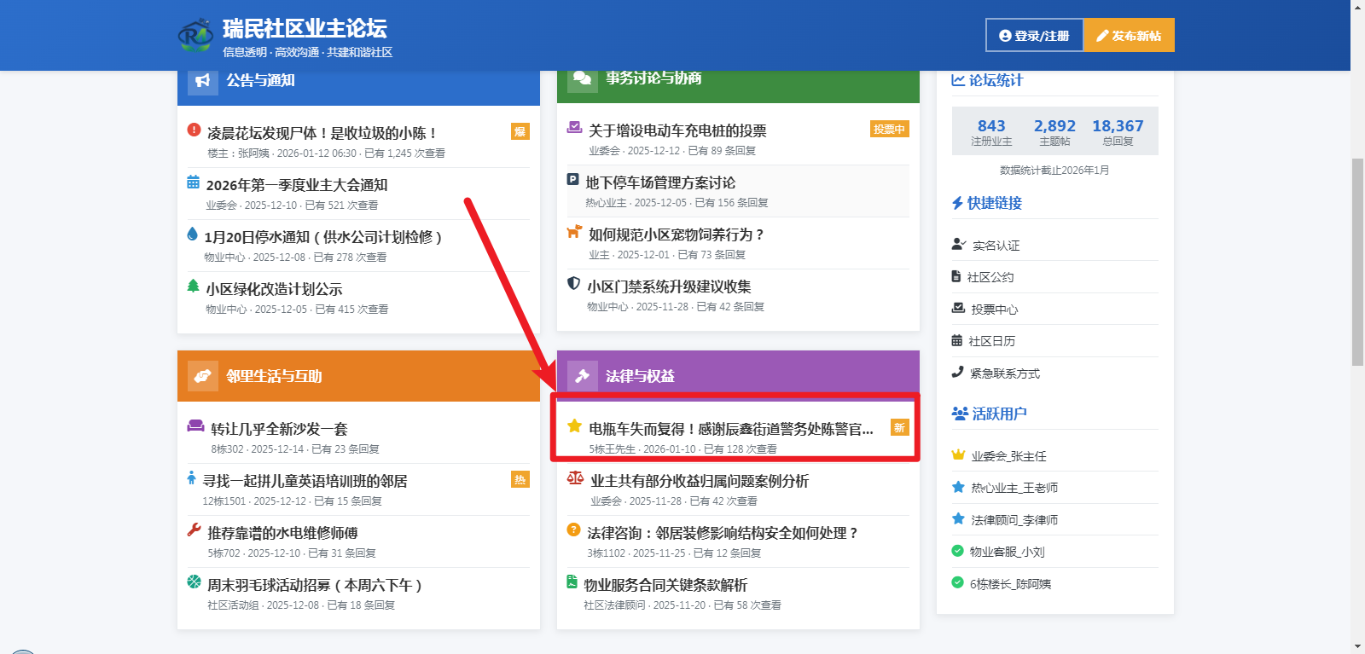Click the megaphone icon in 公告与通知 header
This screenshot has height=654, width=1365.
click(x=202, y=80)
